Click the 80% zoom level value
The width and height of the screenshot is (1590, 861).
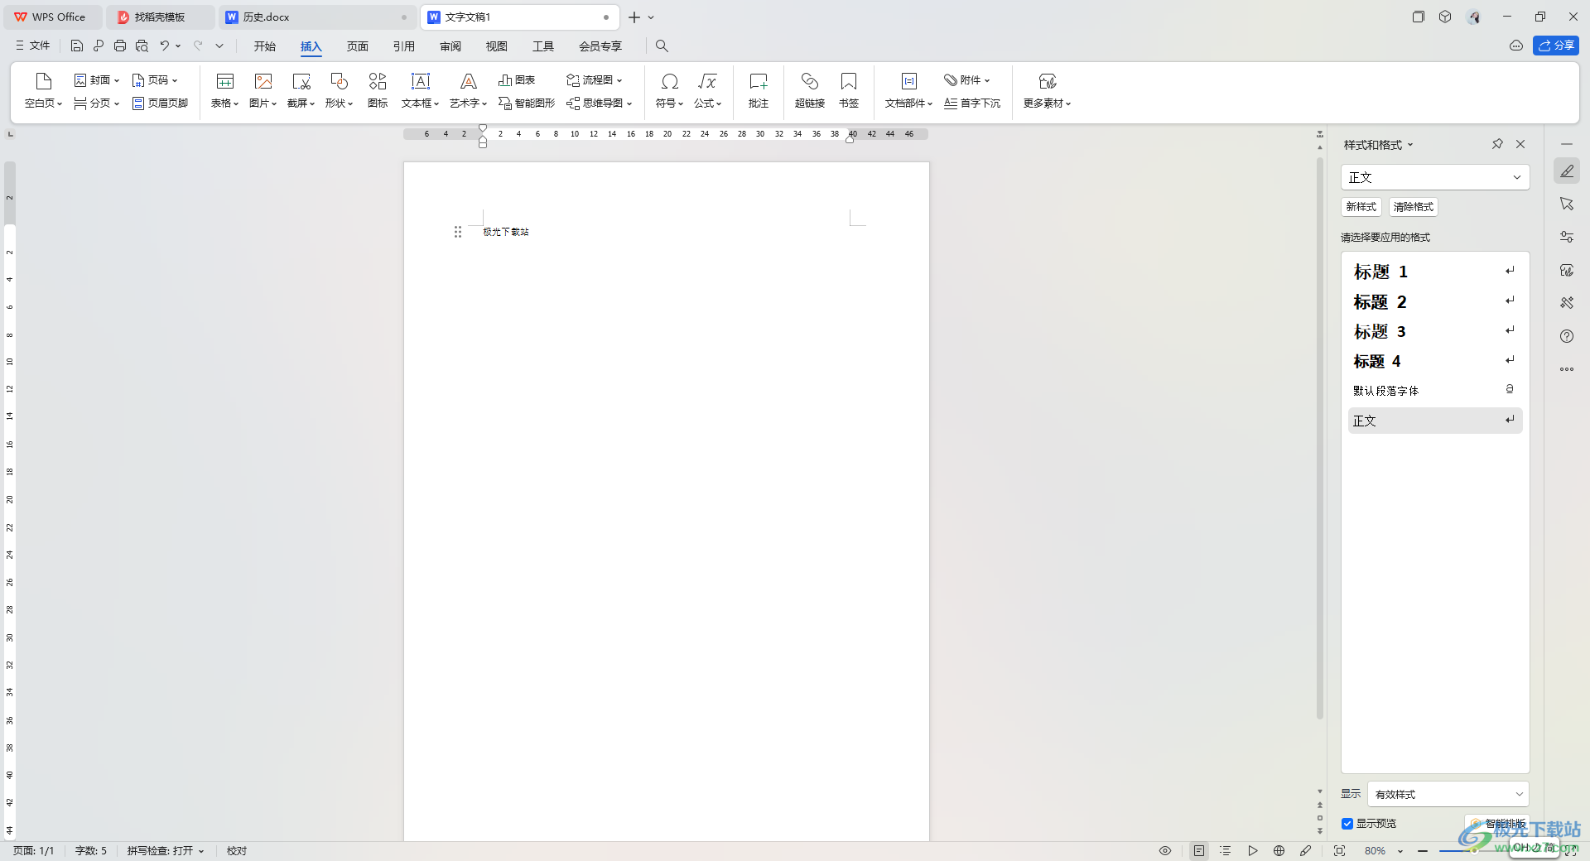[x=1376, y=851]
